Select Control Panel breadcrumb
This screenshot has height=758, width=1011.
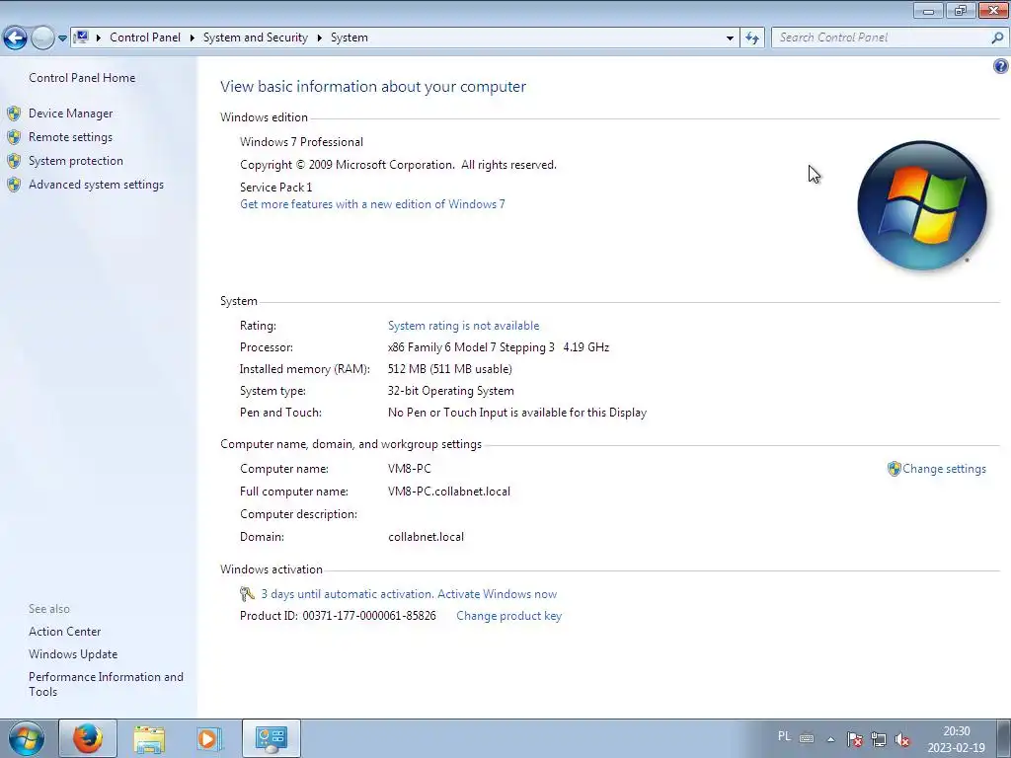coord(145,38)
